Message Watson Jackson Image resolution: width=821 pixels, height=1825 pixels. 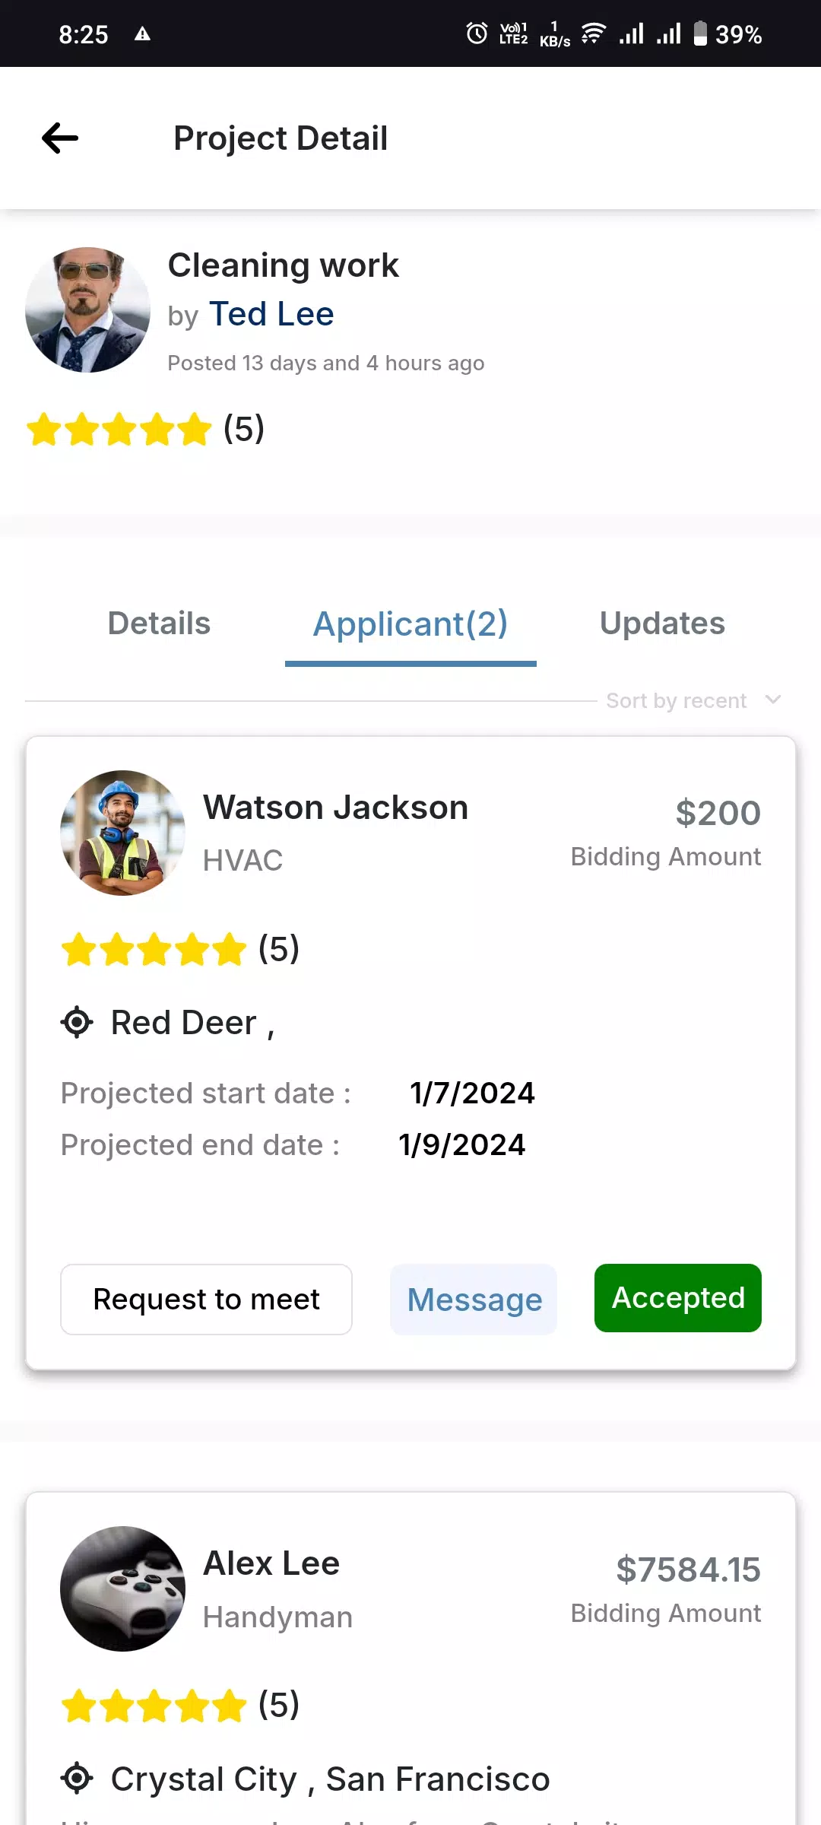474,1300
